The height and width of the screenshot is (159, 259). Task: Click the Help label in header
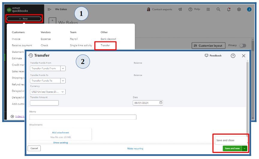pos(197,9)
